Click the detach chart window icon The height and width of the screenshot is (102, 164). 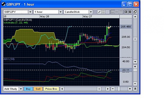(x=135, y=12)
